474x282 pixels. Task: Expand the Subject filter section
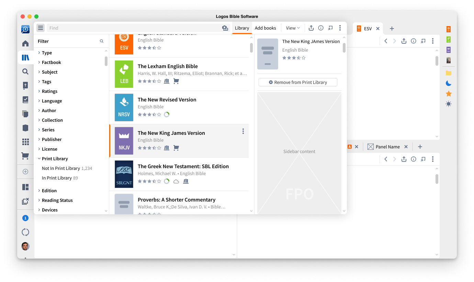click(x=47, y=72)
